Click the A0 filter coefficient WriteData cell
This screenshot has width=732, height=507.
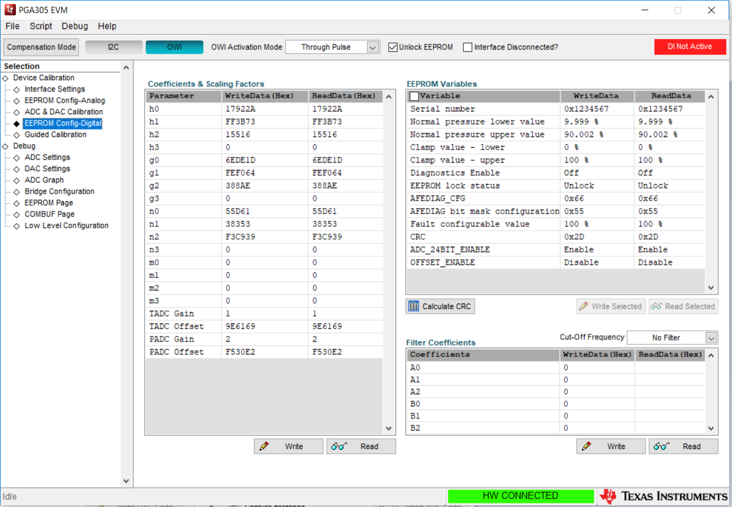[597, 368]
